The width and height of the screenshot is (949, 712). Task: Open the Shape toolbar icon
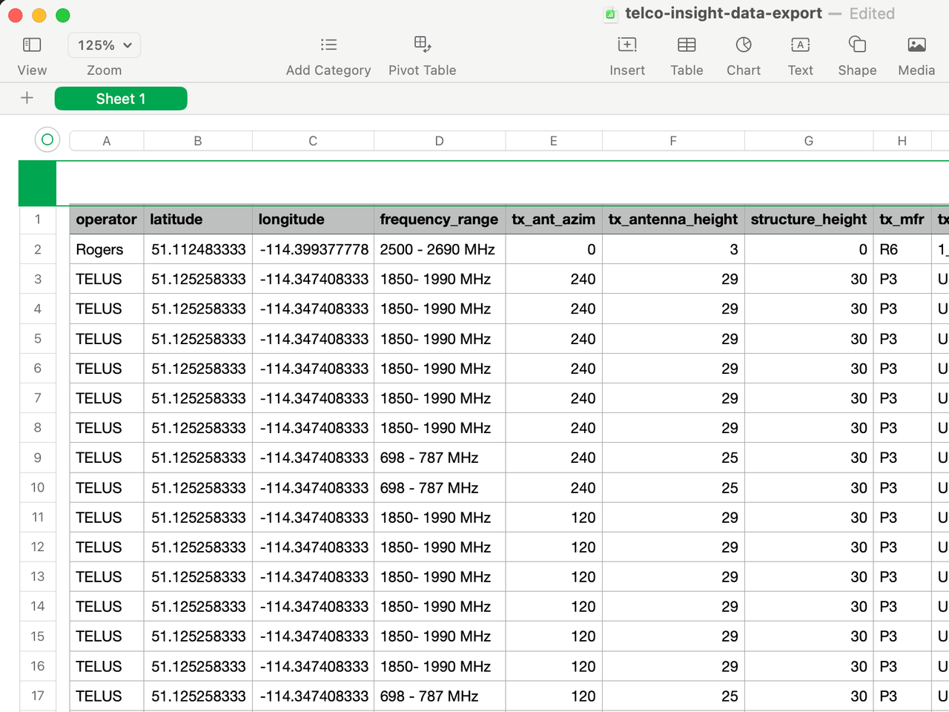[857, 45]
